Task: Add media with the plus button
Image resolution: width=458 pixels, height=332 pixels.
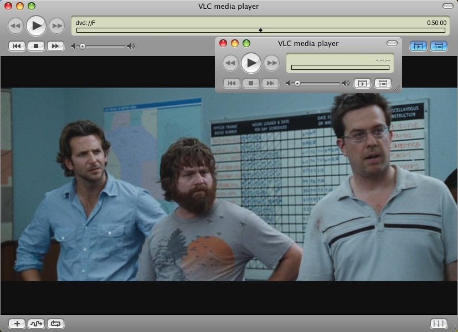Action: click(17, 324)
